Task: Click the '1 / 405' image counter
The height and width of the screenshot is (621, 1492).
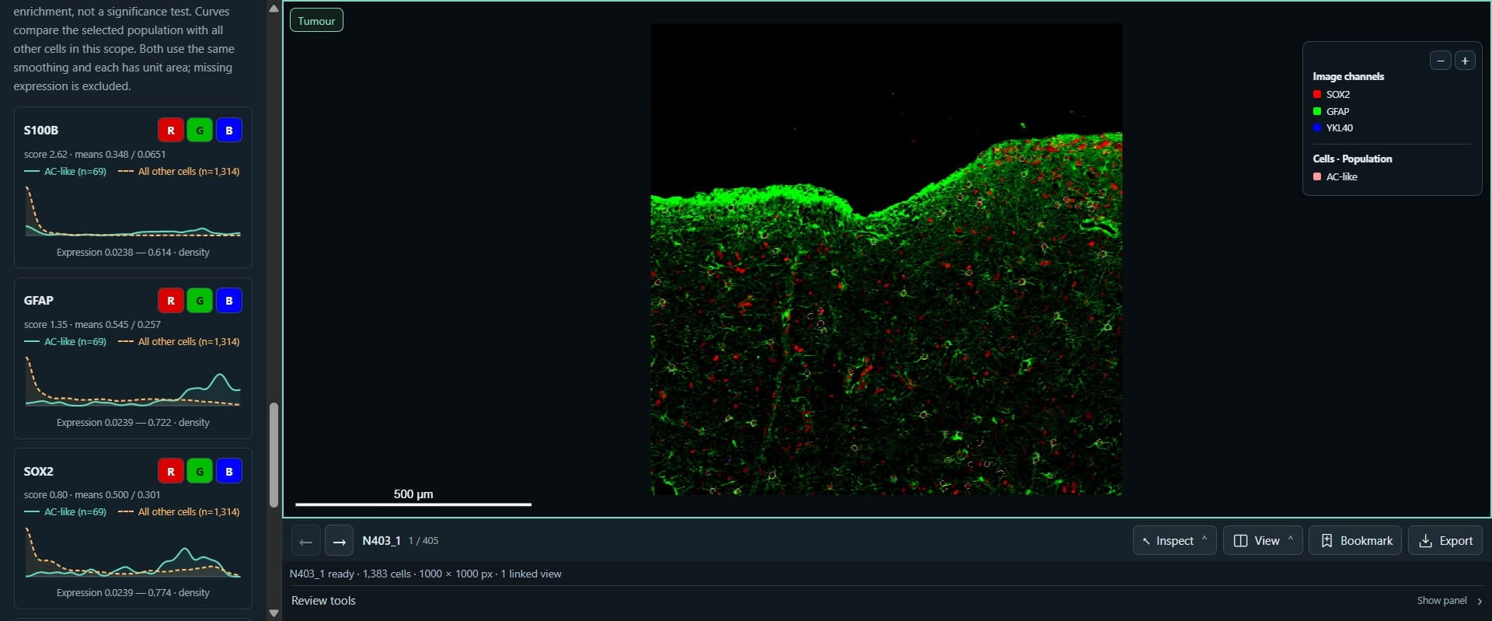Action: click(x=424, y=541)
